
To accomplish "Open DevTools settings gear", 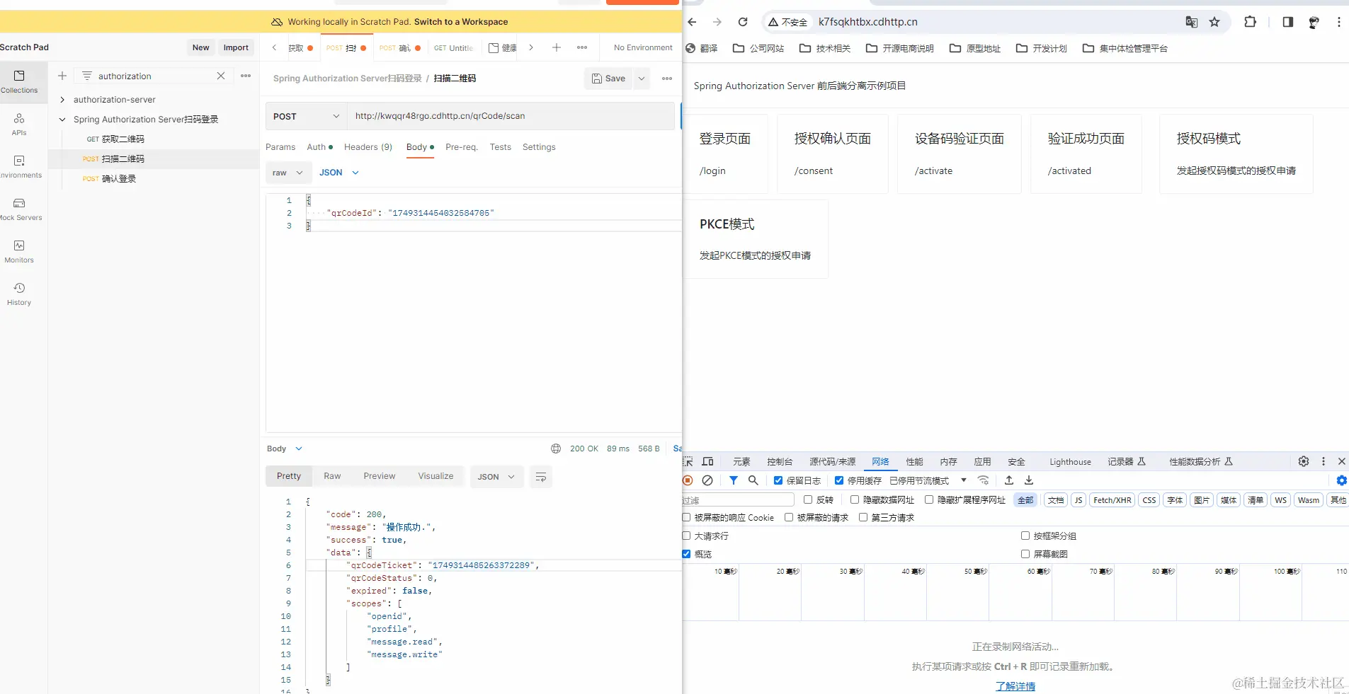I will 1303,461.
